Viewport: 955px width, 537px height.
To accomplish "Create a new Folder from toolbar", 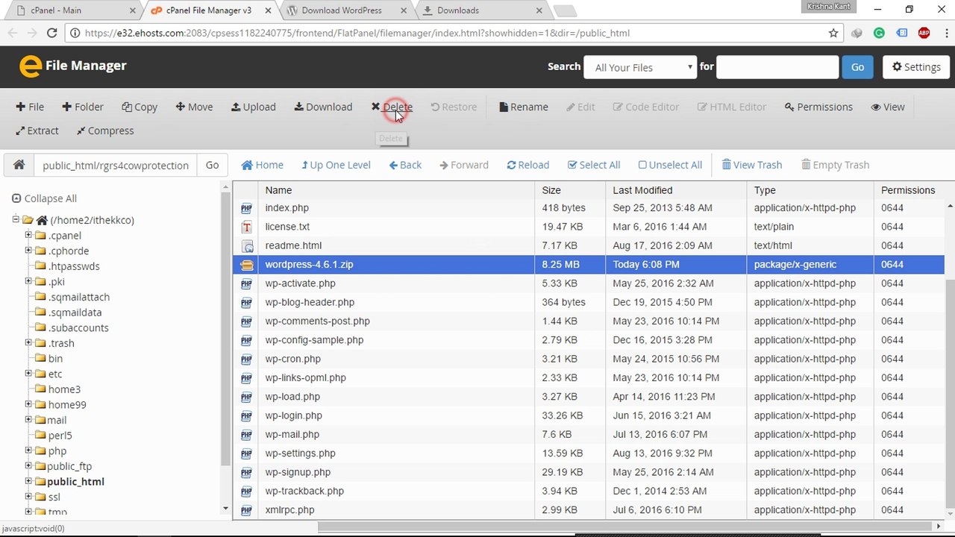I will (x=83, y=107).
